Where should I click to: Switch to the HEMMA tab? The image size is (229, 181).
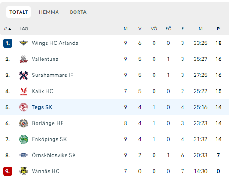49,12
